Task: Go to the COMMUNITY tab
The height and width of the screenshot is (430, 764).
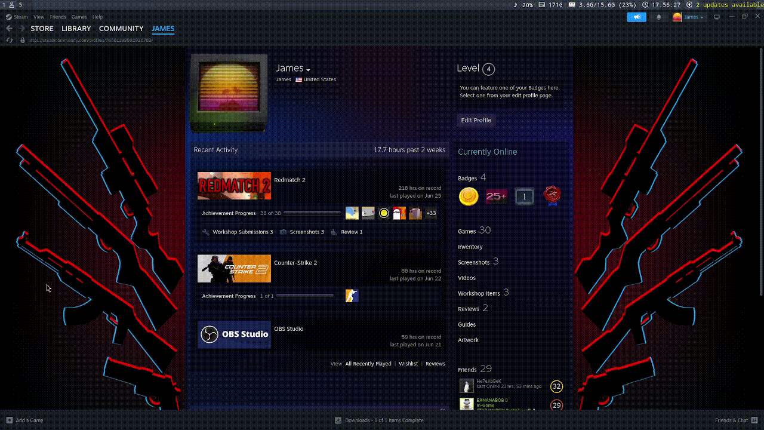Action: pyautogui.click(x=121, y=29)
